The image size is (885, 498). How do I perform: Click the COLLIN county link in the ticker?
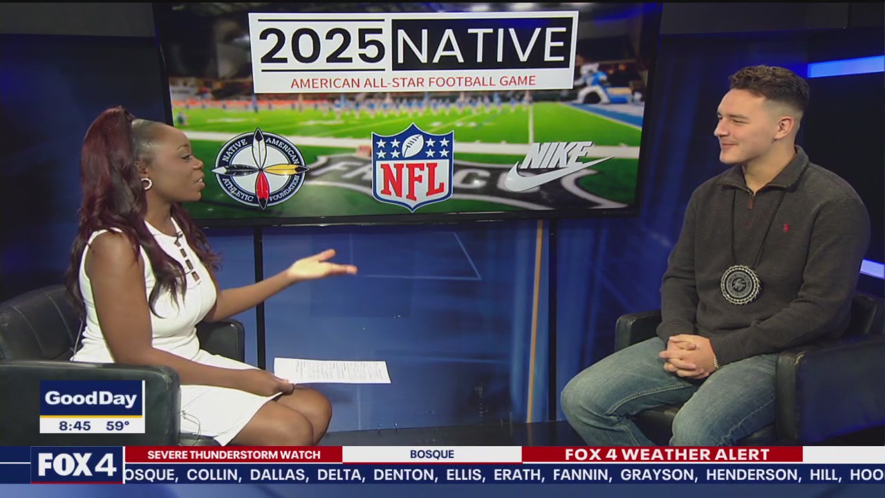(212, 475)
